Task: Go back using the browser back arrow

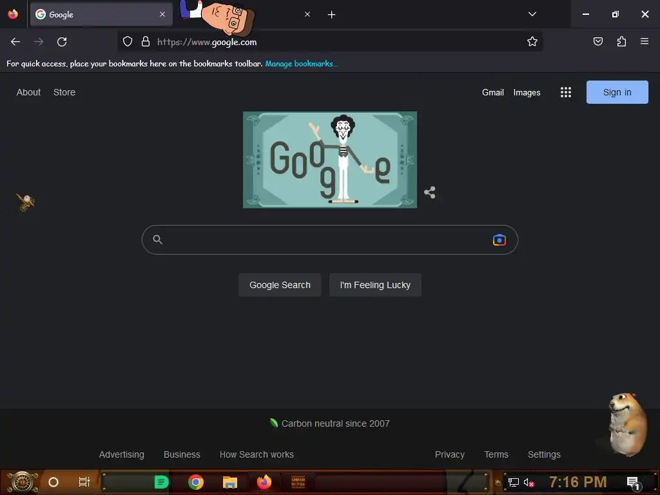Action: 15,42
